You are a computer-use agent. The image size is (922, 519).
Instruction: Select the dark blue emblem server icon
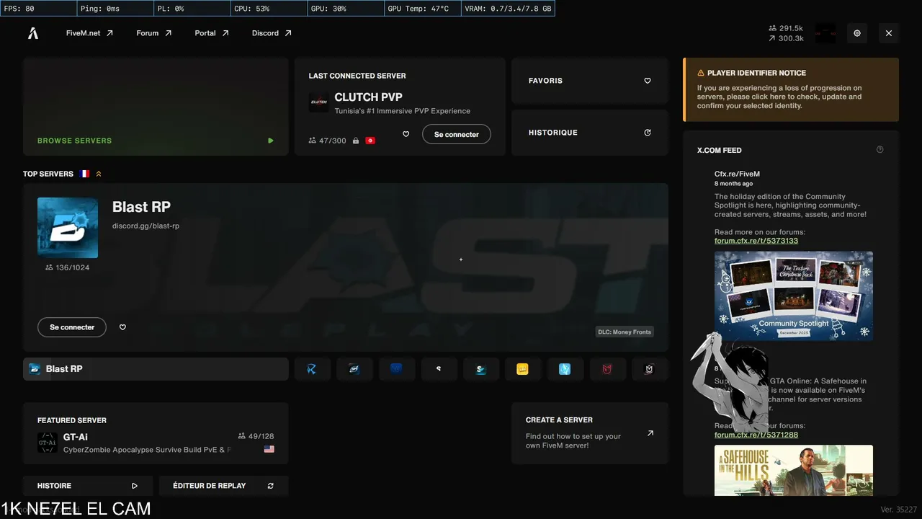tap(396, 369)
